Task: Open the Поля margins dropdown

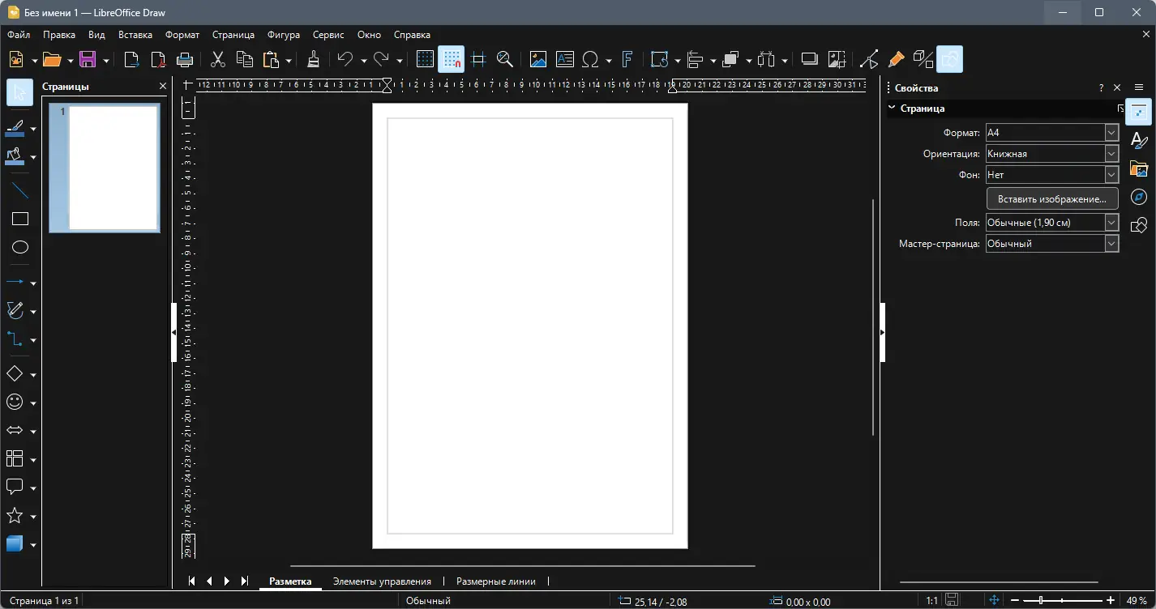Action: (x=1111, y=223)
